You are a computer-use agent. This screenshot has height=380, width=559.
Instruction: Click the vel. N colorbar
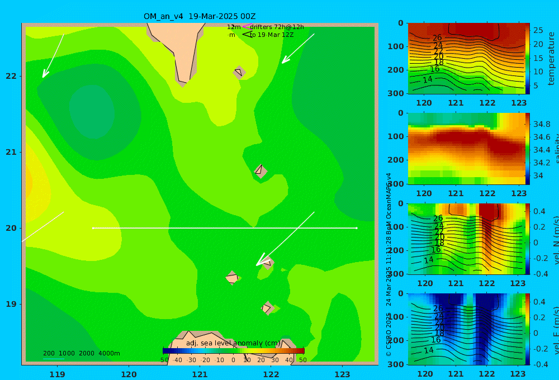[528, 239]
